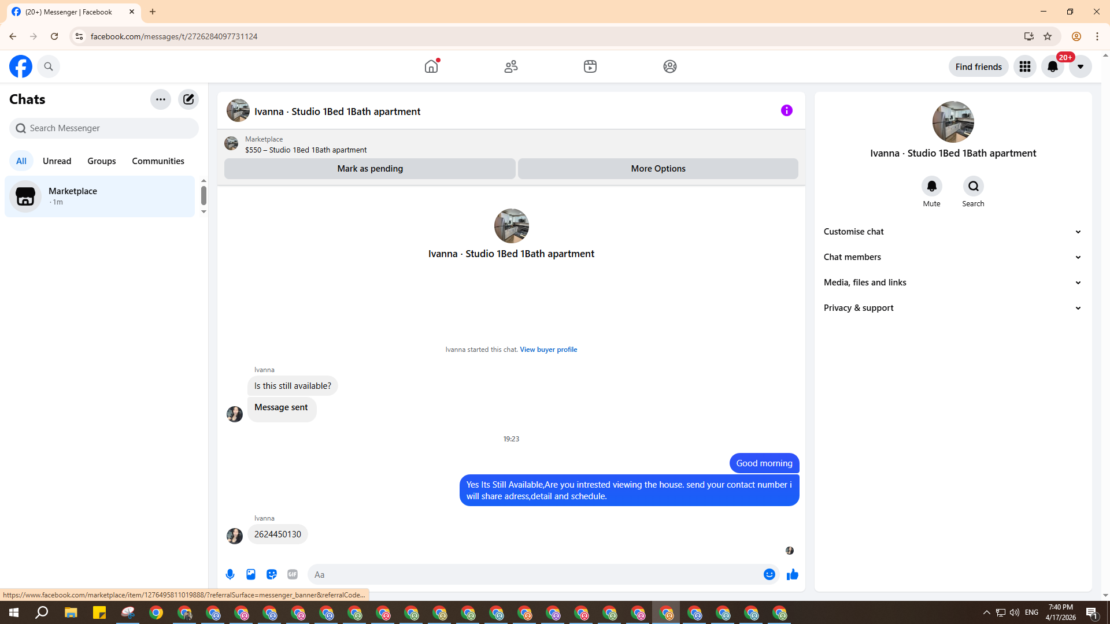Click the new message compose icon
This screenshot has height=624, width=1110.
tap(188, 99)
